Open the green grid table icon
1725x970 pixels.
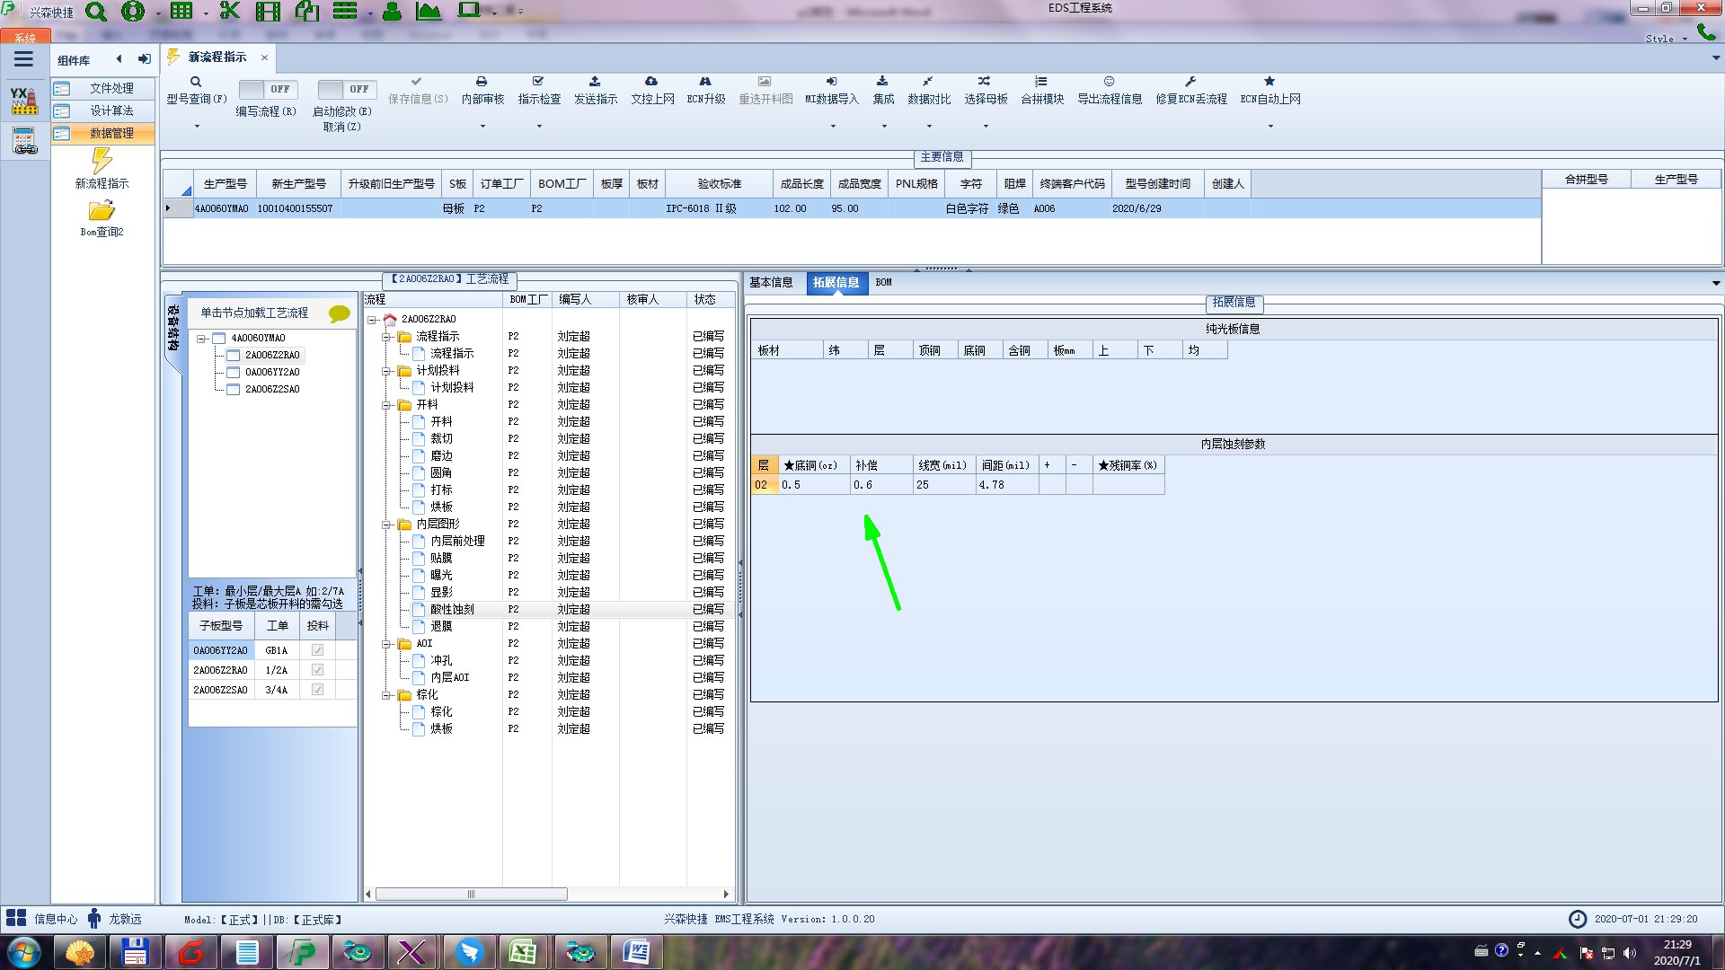click(181, 12)
